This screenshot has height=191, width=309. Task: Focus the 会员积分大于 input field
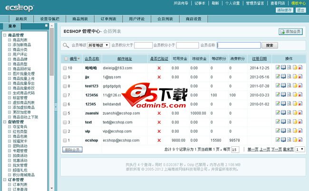[143, 45]
